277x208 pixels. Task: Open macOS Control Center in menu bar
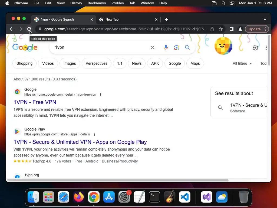(232, 3)
